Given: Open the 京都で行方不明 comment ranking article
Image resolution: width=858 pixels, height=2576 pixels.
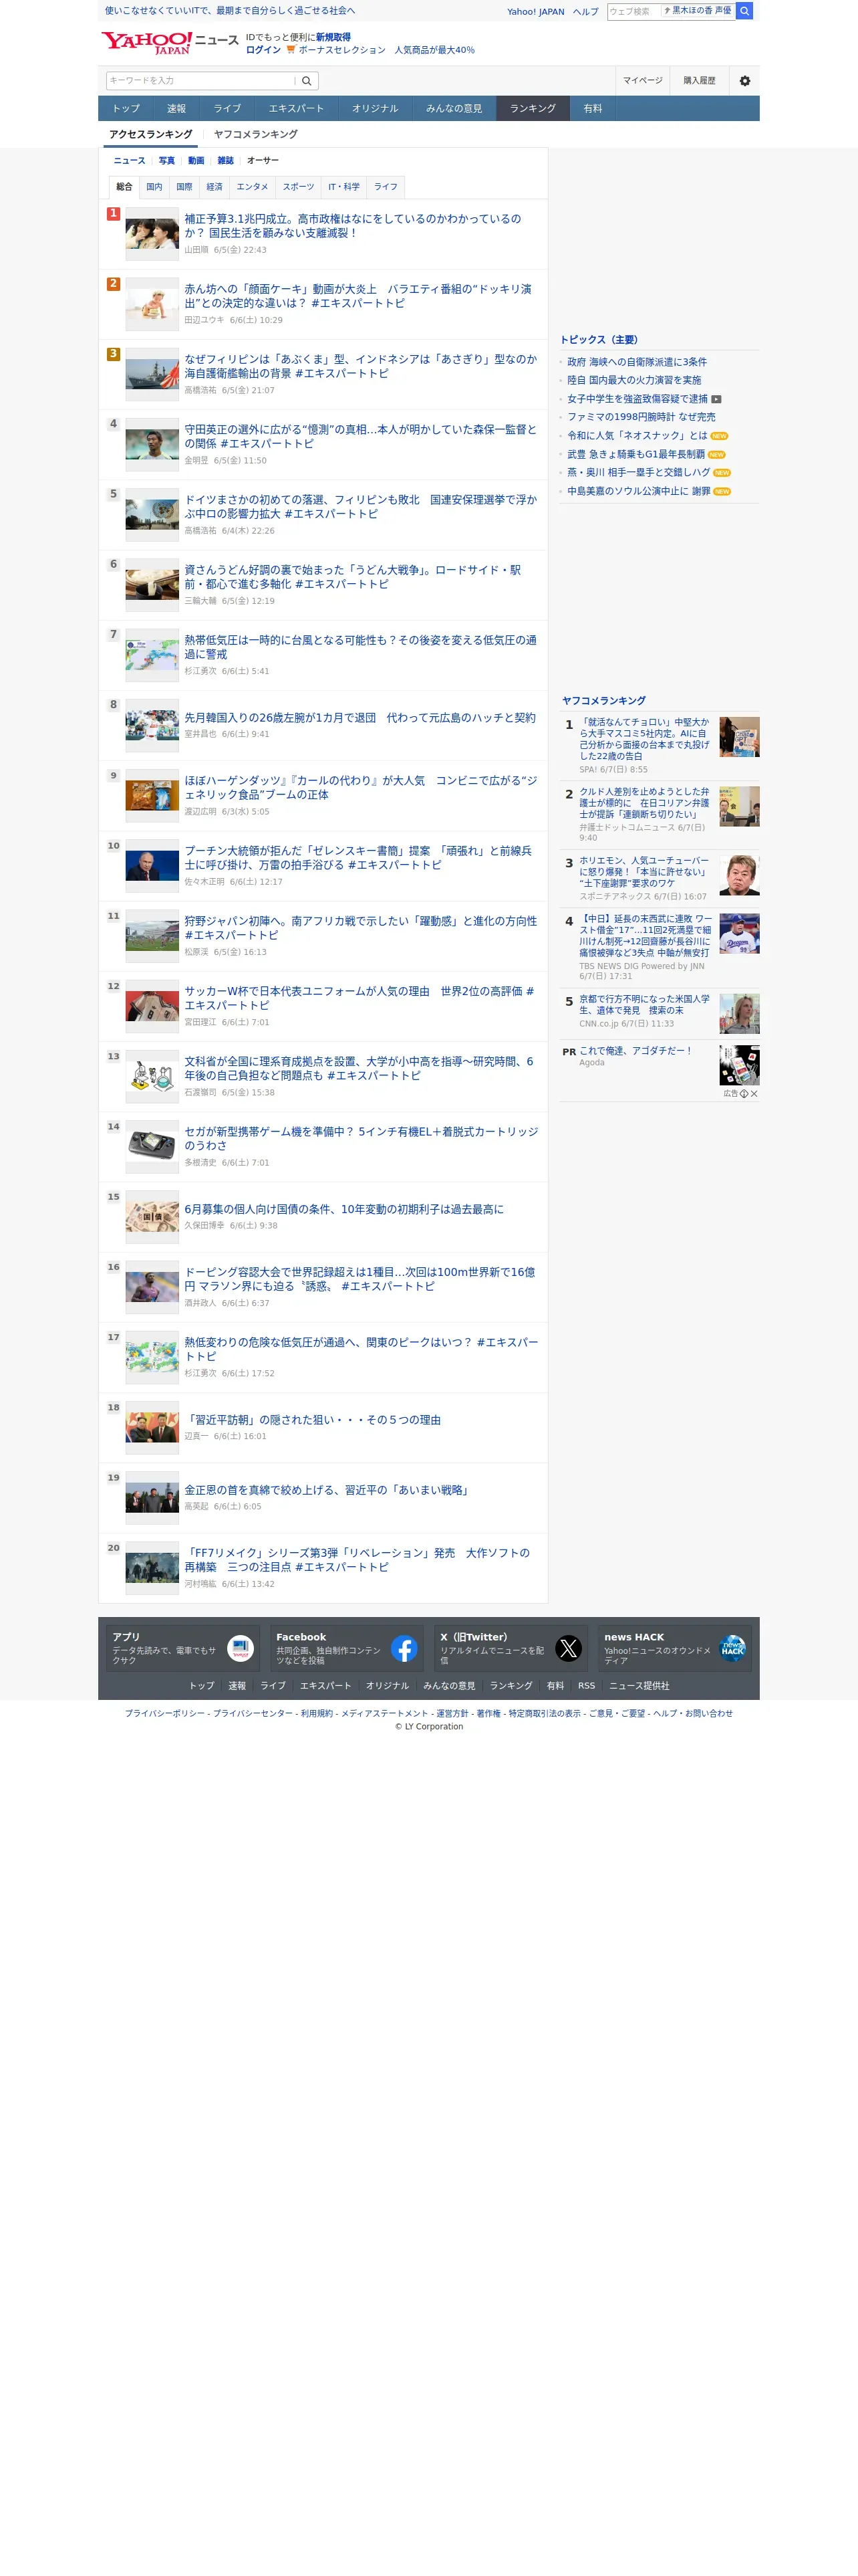Looking at the screenshot, I should 644,1005.
